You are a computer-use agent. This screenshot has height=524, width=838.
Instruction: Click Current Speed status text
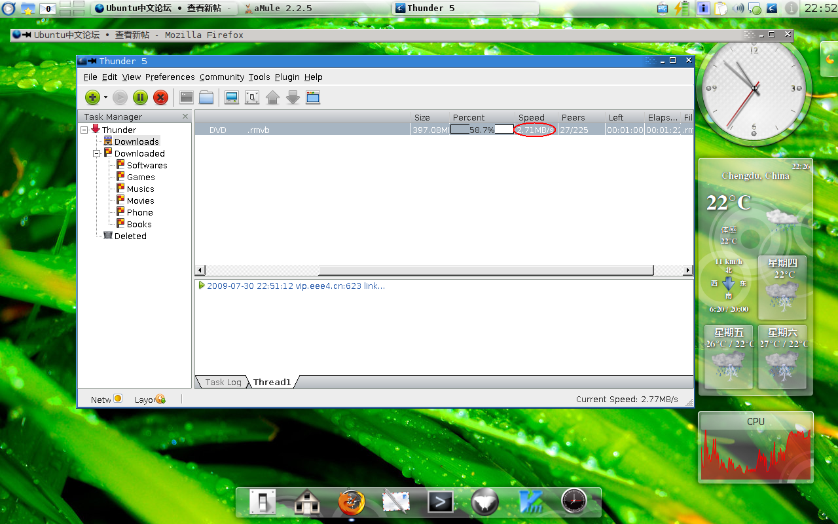627,399
